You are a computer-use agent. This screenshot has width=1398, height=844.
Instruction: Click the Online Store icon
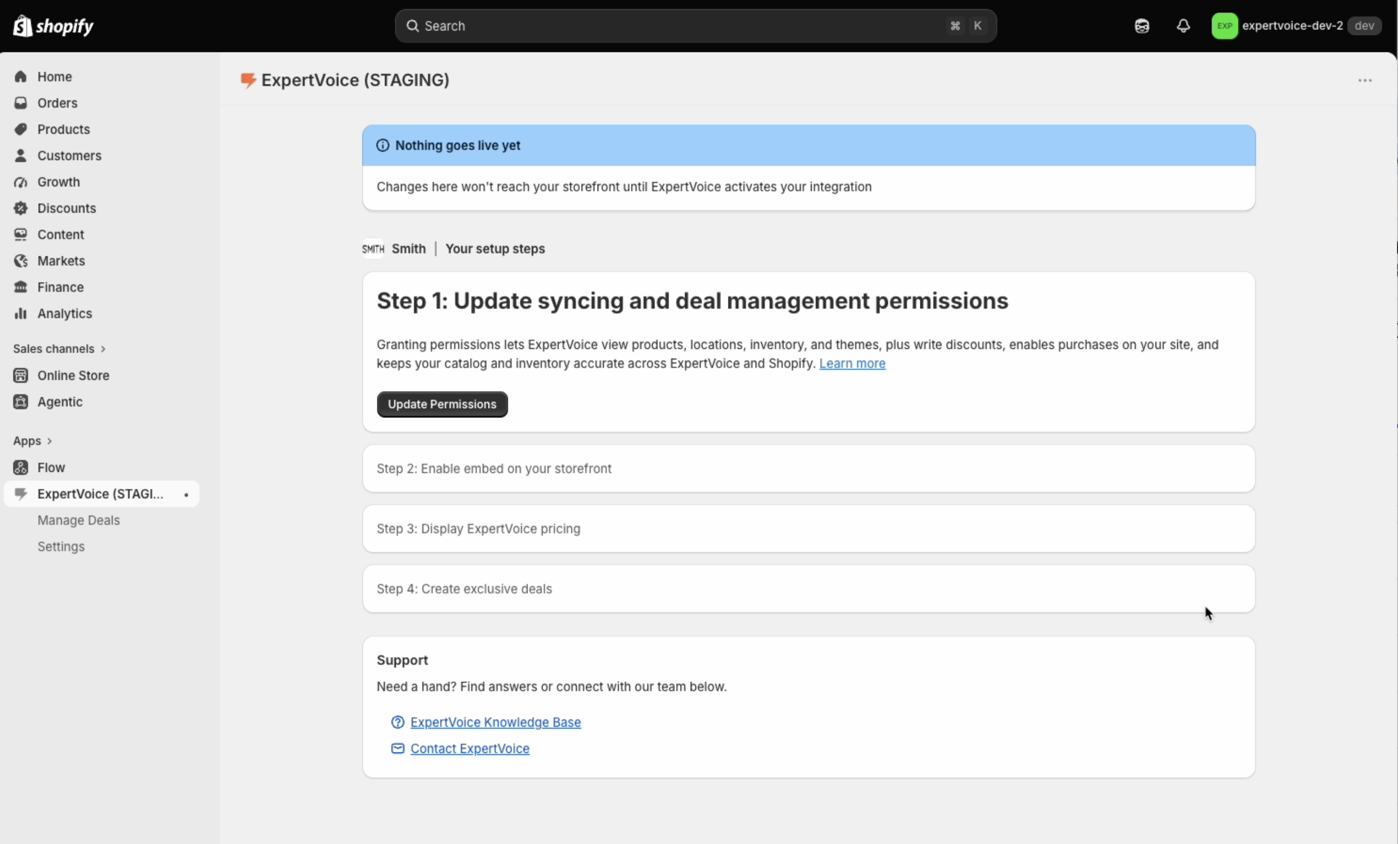(21, 376)
